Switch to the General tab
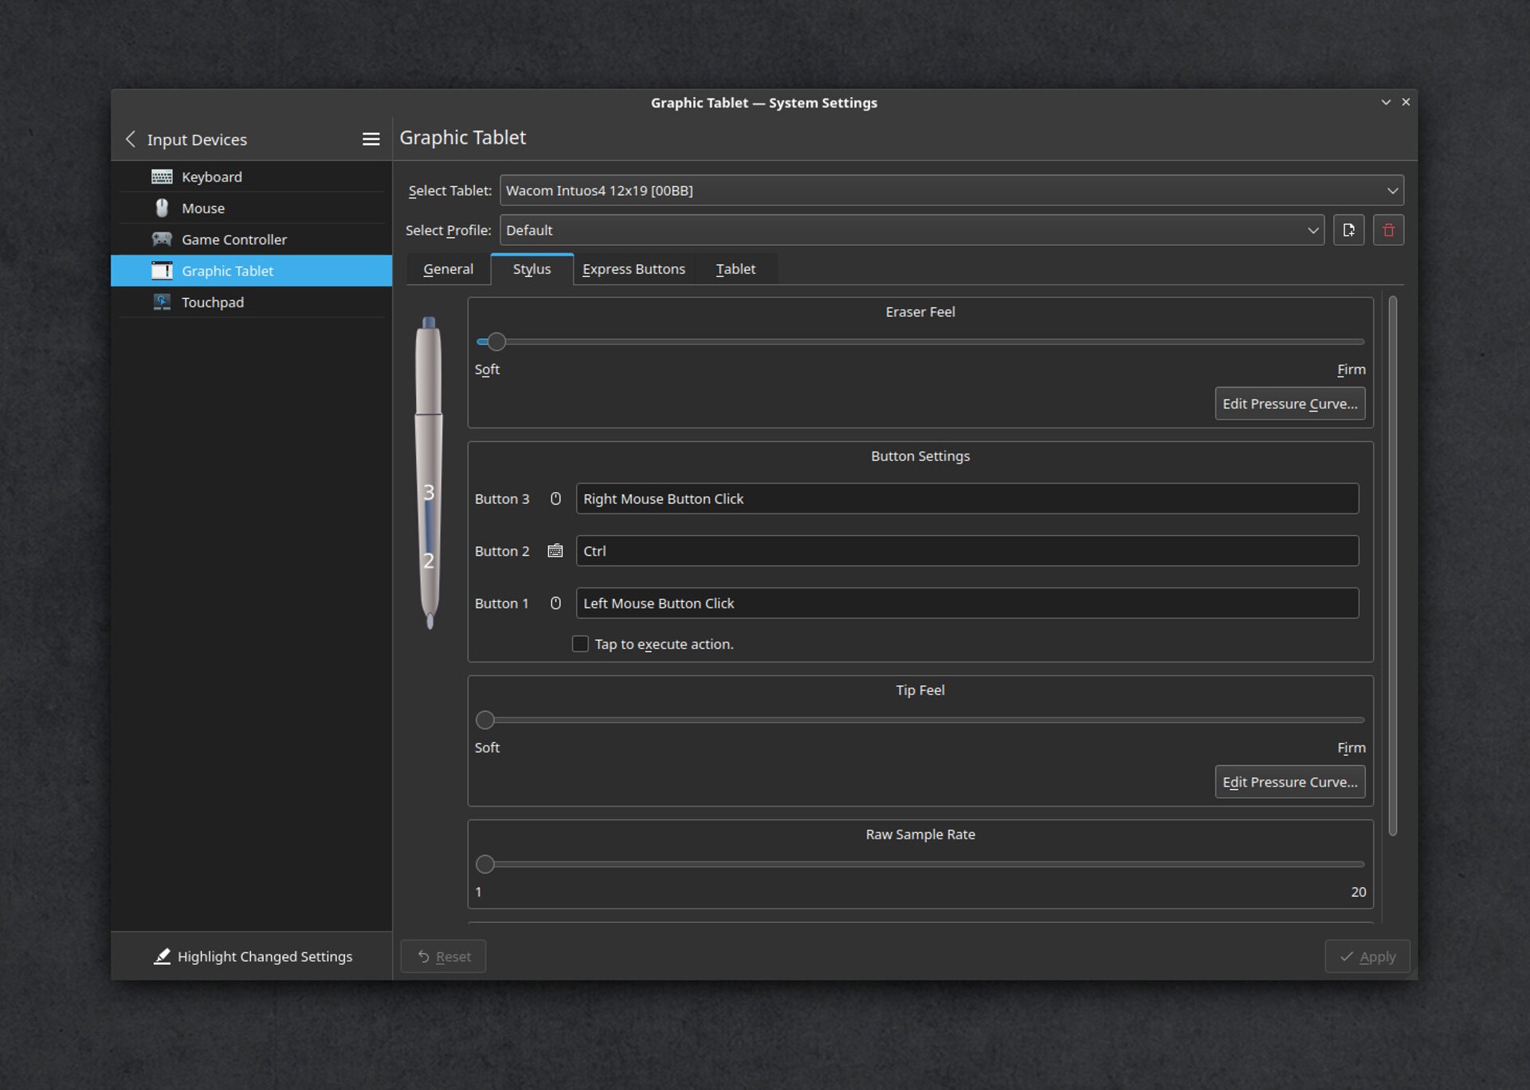The width and height of the screenshot is (1530, 1090). 448,269
